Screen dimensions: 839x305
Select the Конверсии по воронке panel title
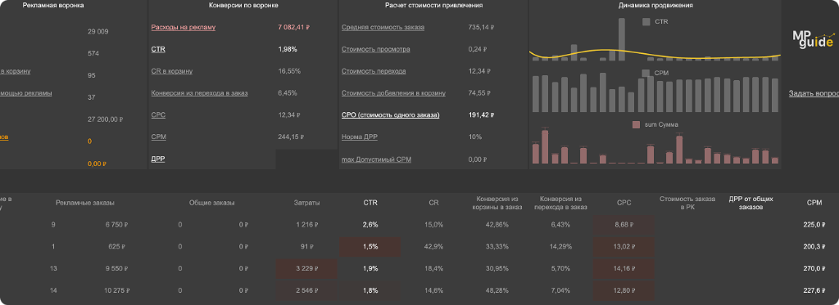(x=243, y=6)
